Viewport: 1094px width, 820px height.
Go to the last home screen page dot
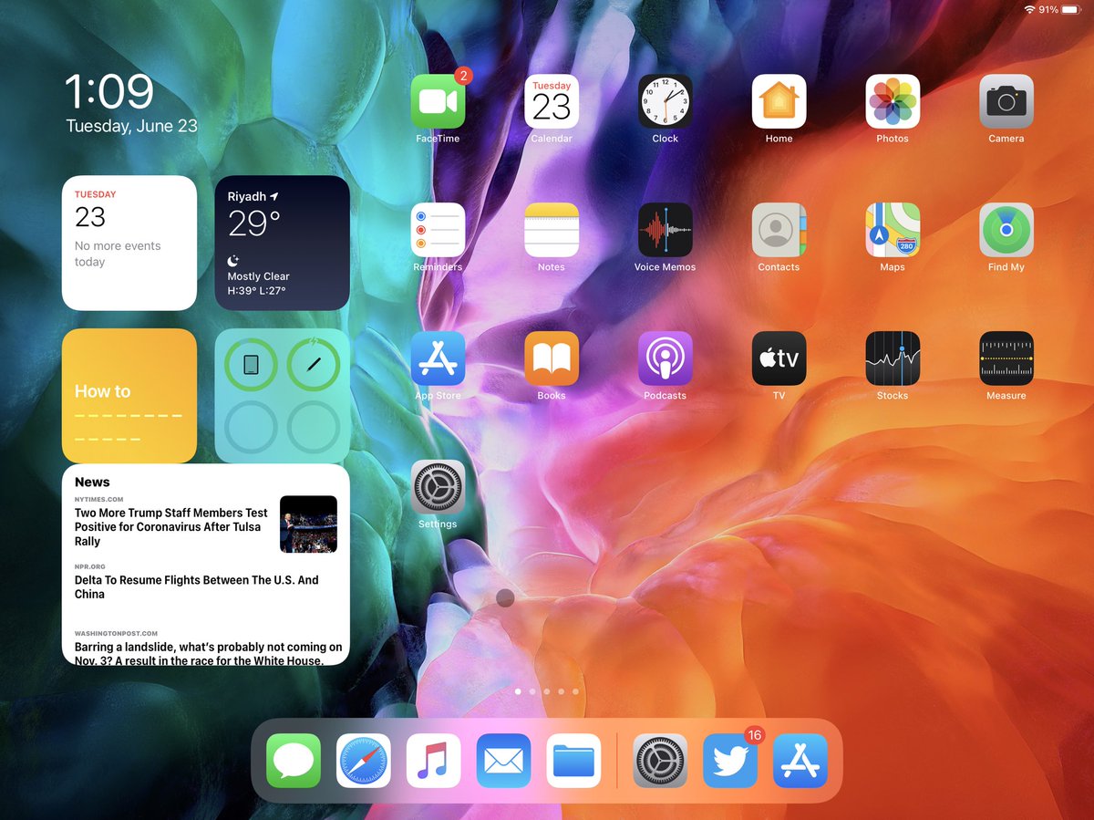(x=575, y=691)
